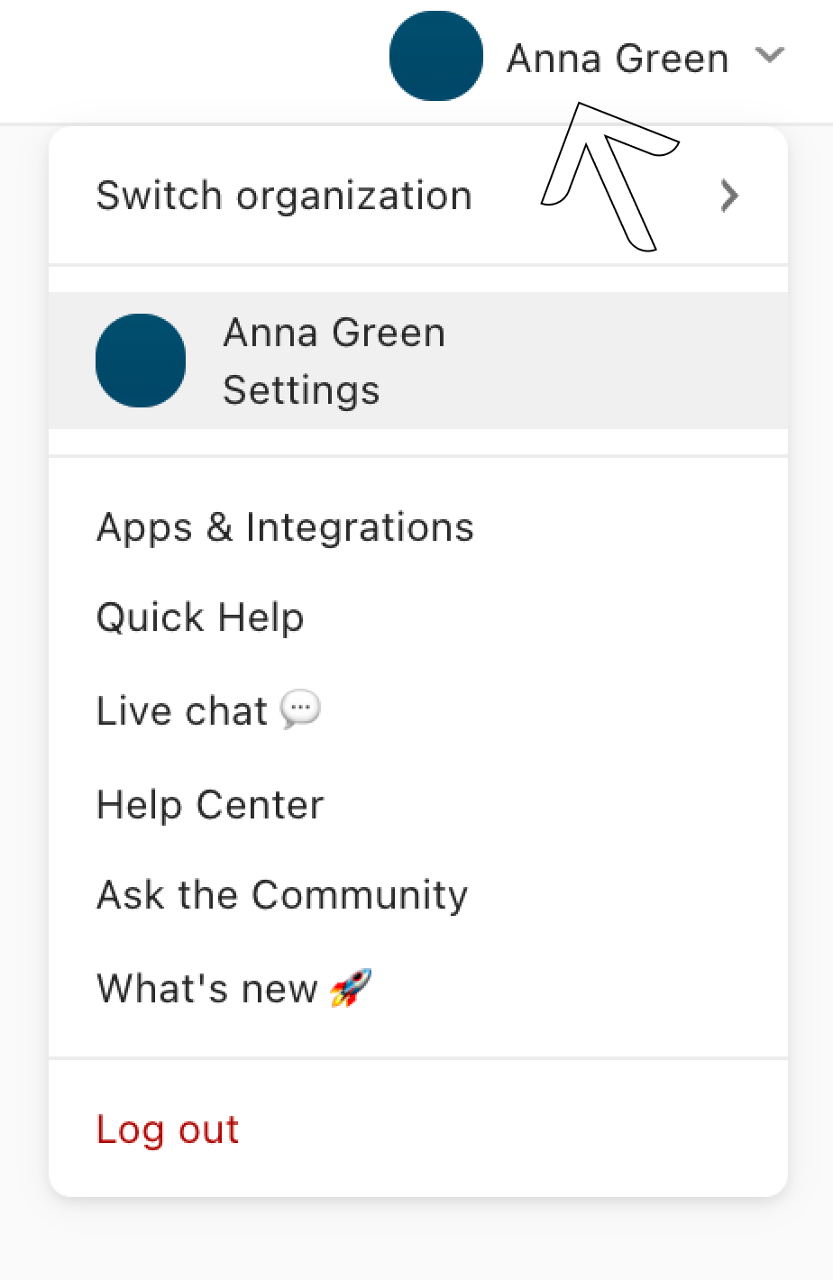Image resolution: width=833 pixels, height=1280 pixels.
Task: Go to the Help Center
Action: point(210,805)
